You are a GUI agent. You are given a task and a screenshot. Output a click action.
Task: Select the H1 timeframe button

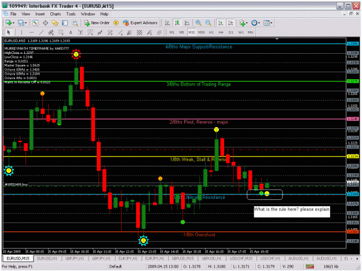211,32
